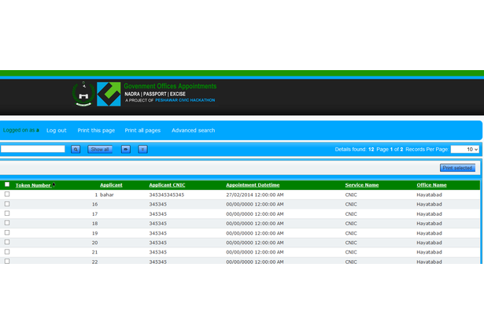Click the blue-green arrow appointments logo
Image resolution: width=484 pixels, height=334 pixels.
pyautogui.click(x=109, y=94)
